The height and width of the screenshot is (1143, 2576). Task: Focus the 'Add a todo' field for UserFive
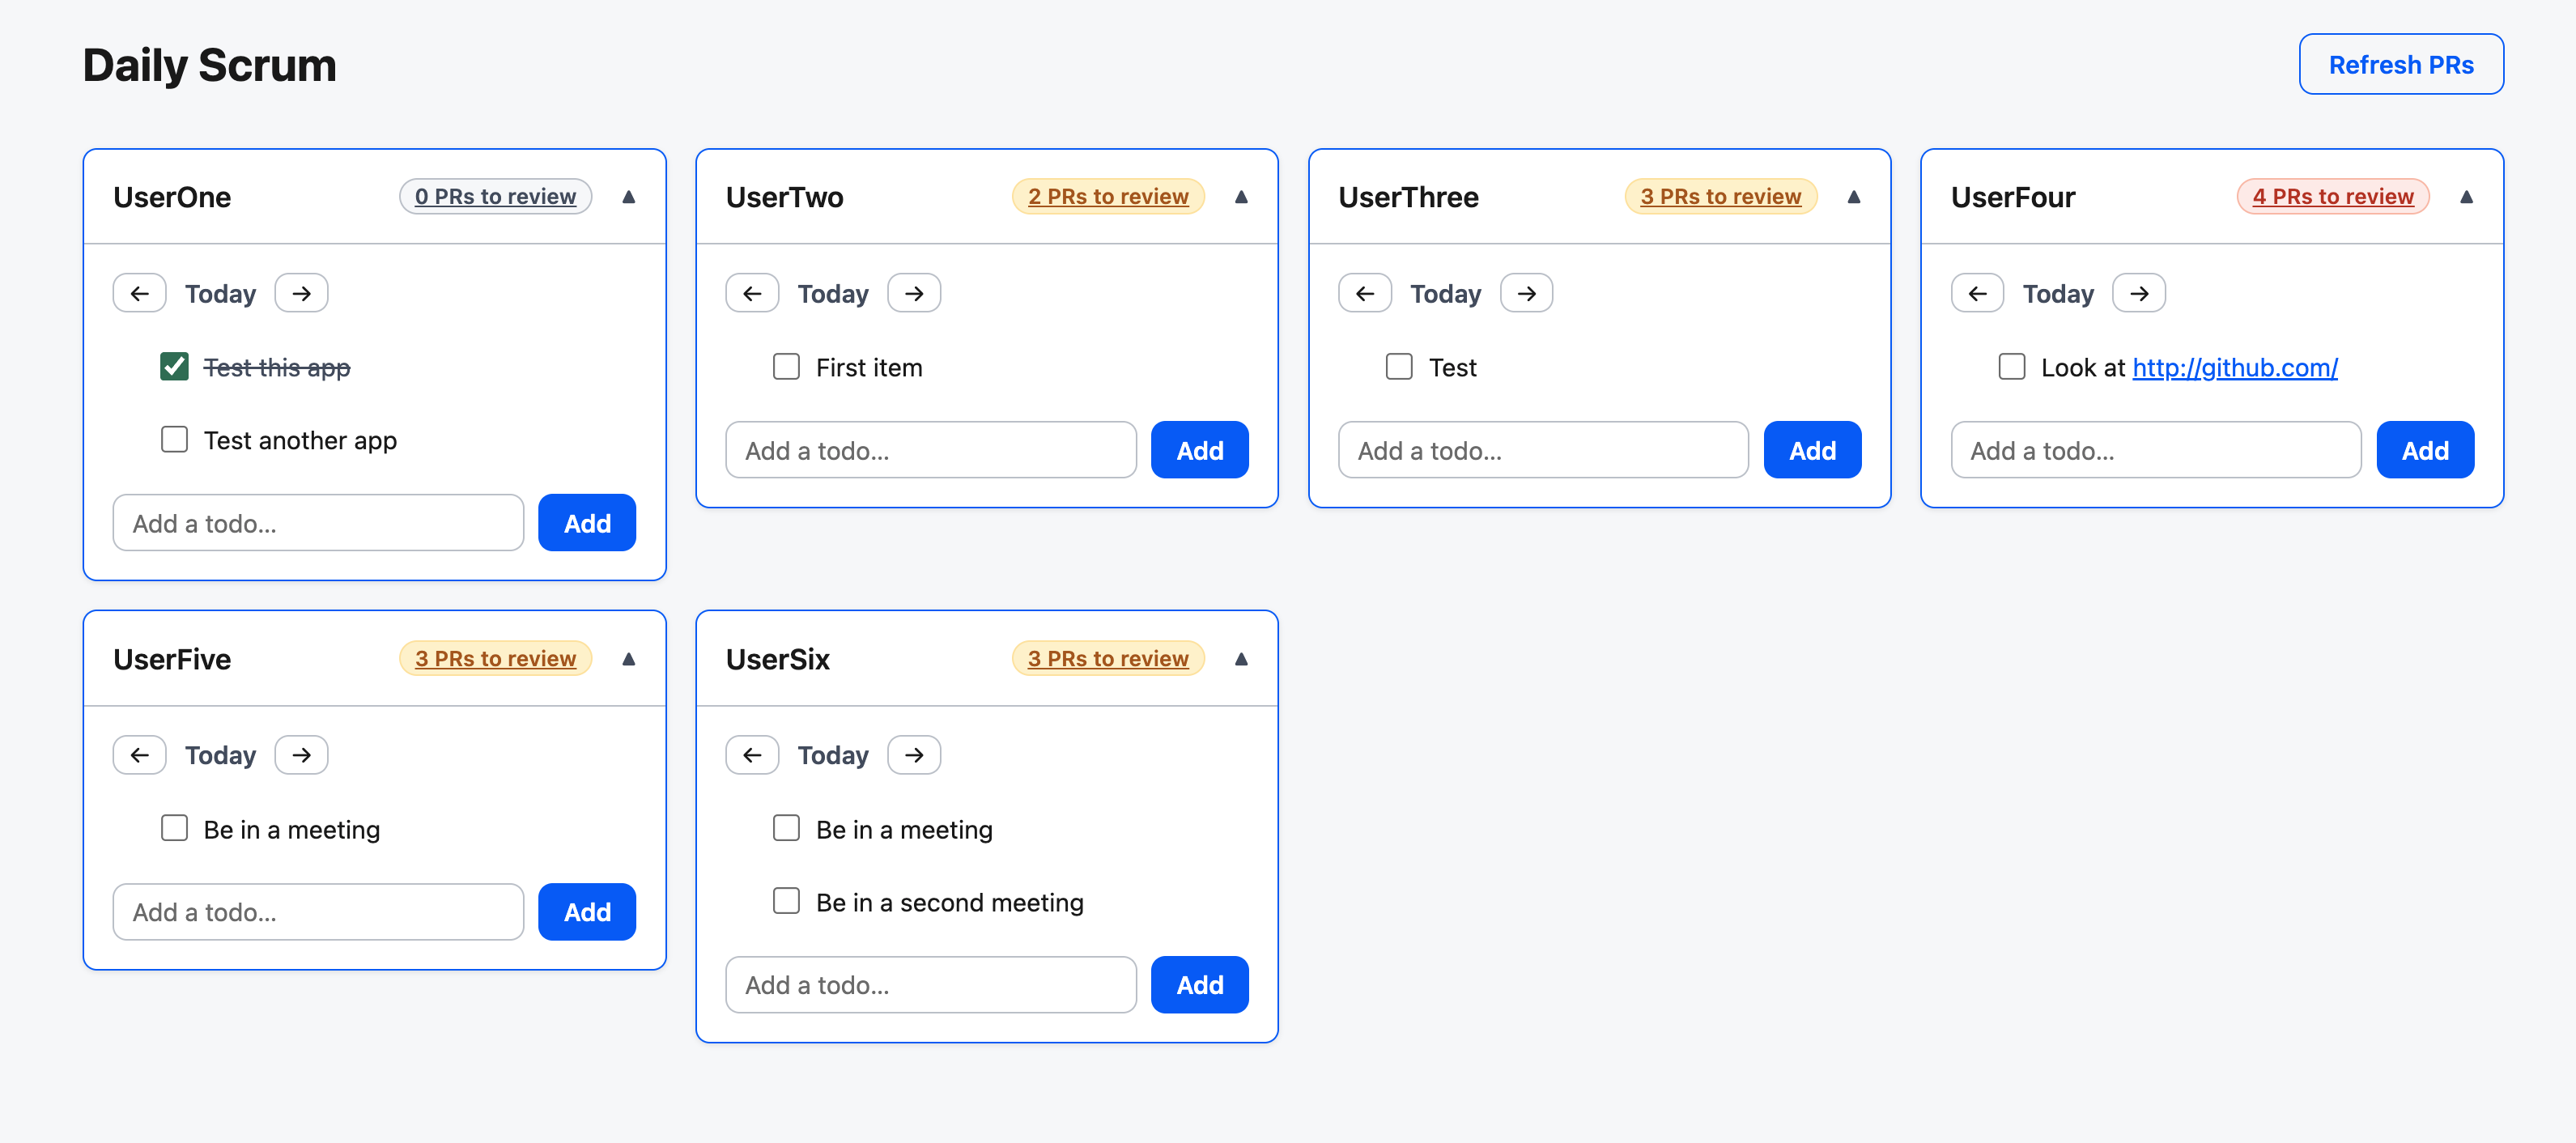pos(318,912)
